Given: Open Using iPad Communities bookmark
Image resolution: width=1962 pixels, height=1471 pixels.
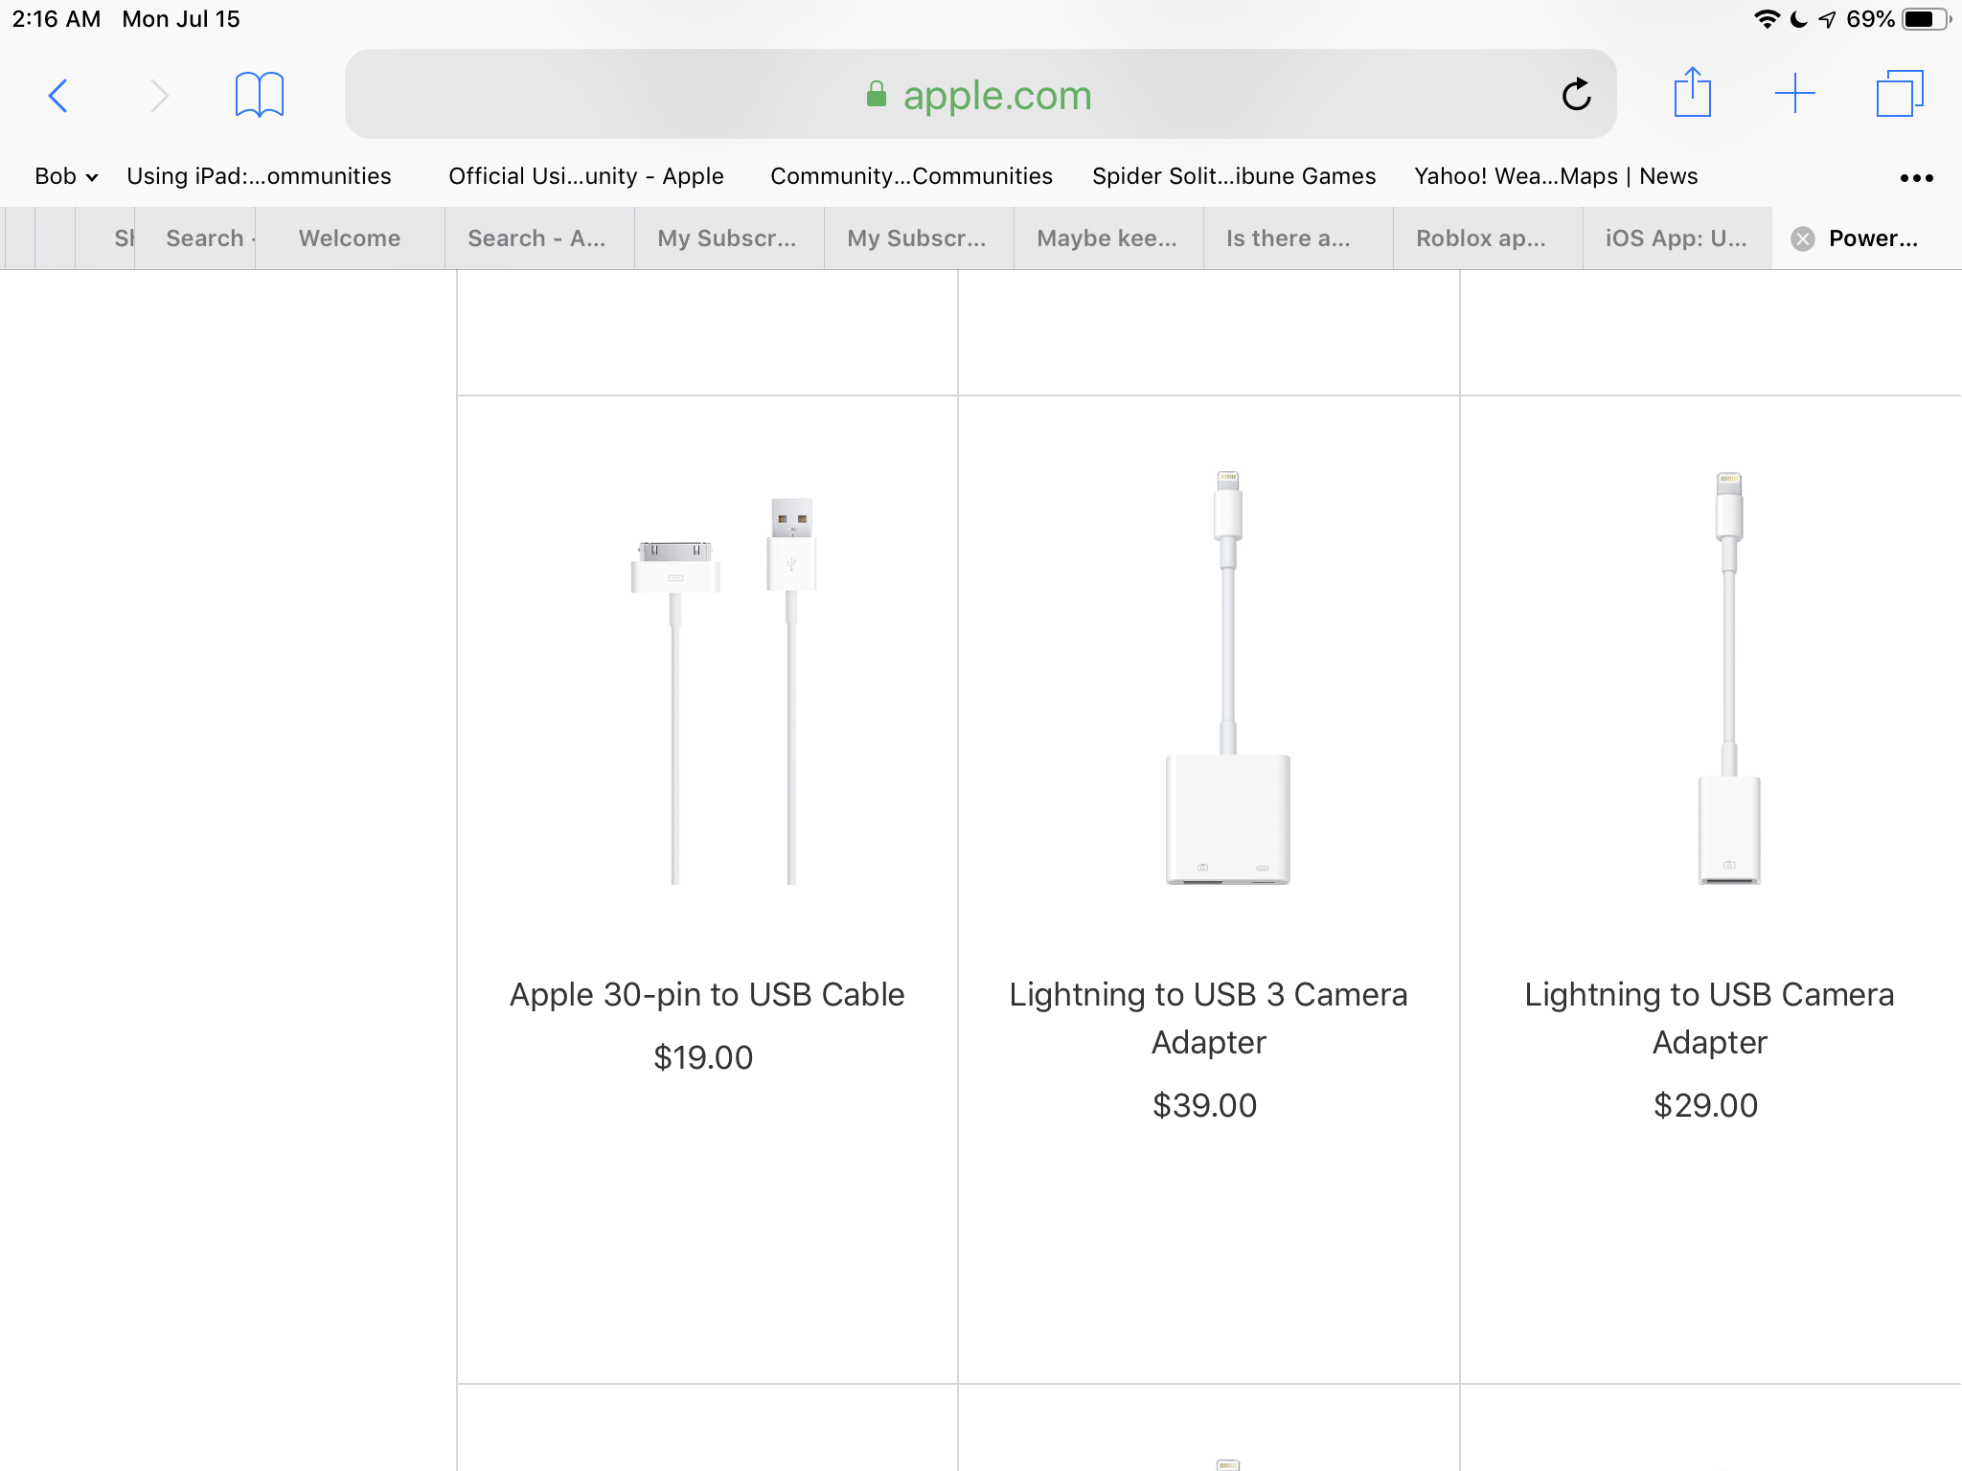Looking at the screenshot, I should (259, 176).
